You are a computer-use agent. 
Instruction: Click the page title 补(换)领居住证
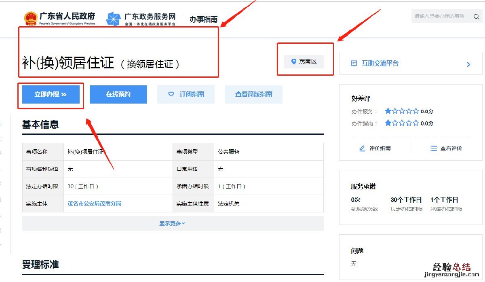[x=68, y=63]
